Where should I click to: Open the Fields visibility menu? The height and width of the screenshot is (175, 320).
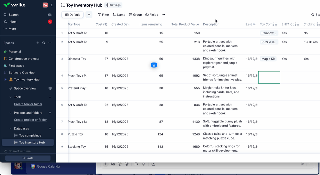[152, 15]
